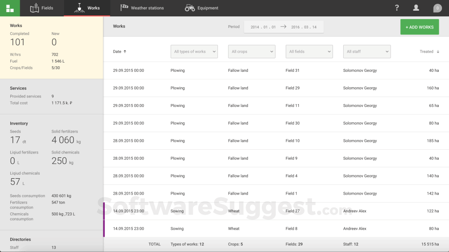
Task: Click the Treated sort arrow
Action: coord(438,52)
